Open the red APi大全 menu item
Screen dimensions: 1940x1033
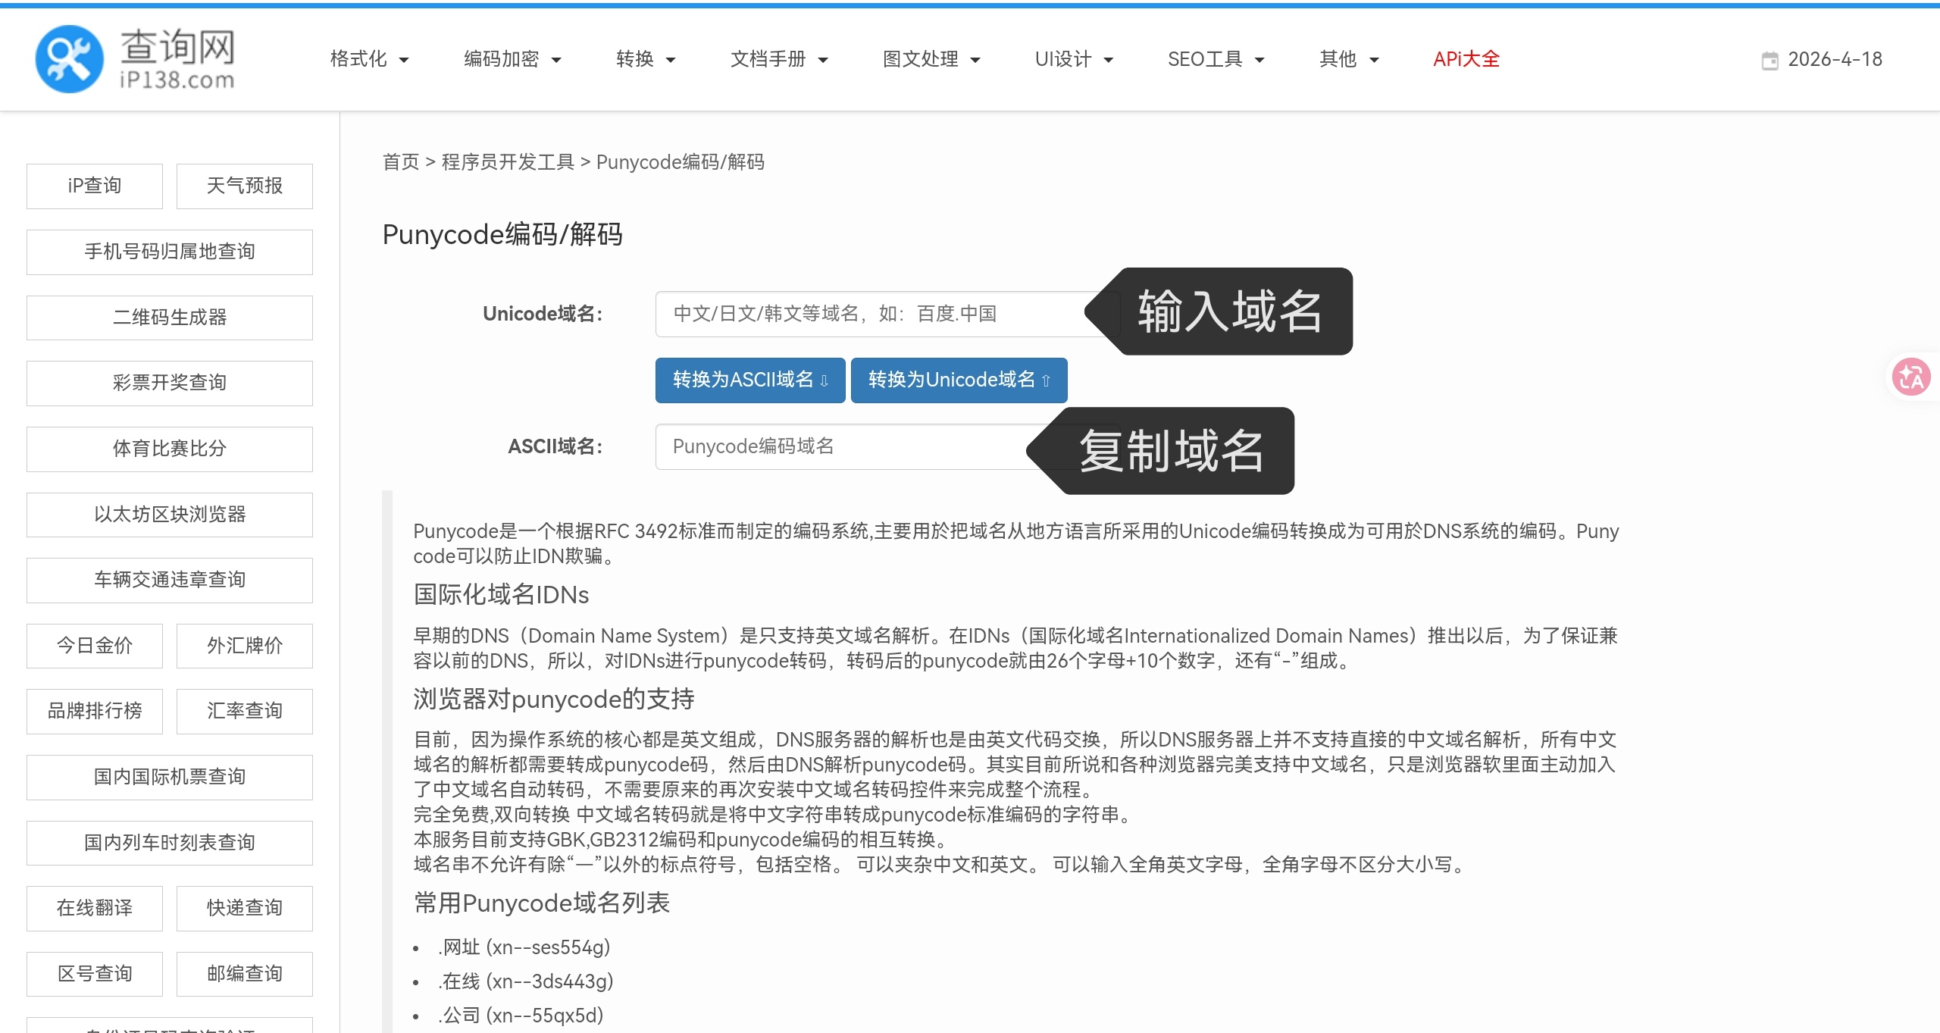(1466, 59)
